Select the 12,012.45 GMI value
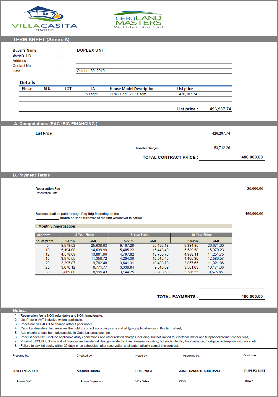 point(160,259)
